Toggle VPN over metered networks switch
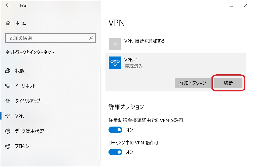Viewport: 253px width, 167px height. pos(115,130)
